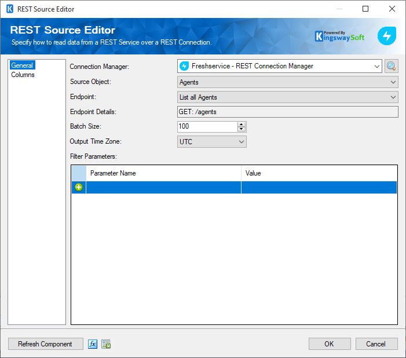406x358 pixels.
Task: Click the empty Value cell in new row
Action: tap(319, 187)
